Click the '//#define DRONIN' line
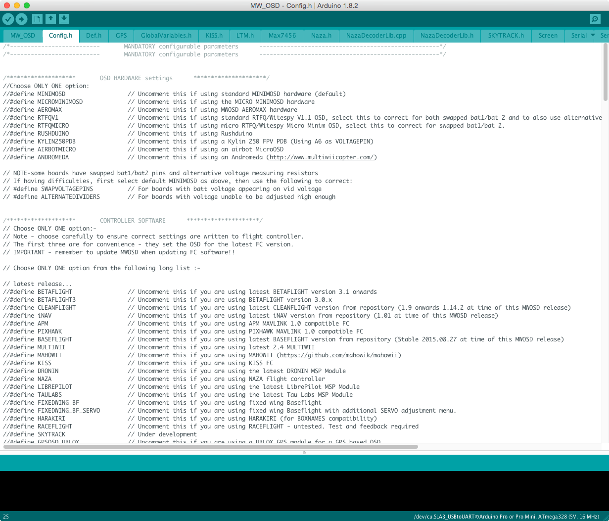The height and width of the screenshot is (521, 609). [175, 371]
